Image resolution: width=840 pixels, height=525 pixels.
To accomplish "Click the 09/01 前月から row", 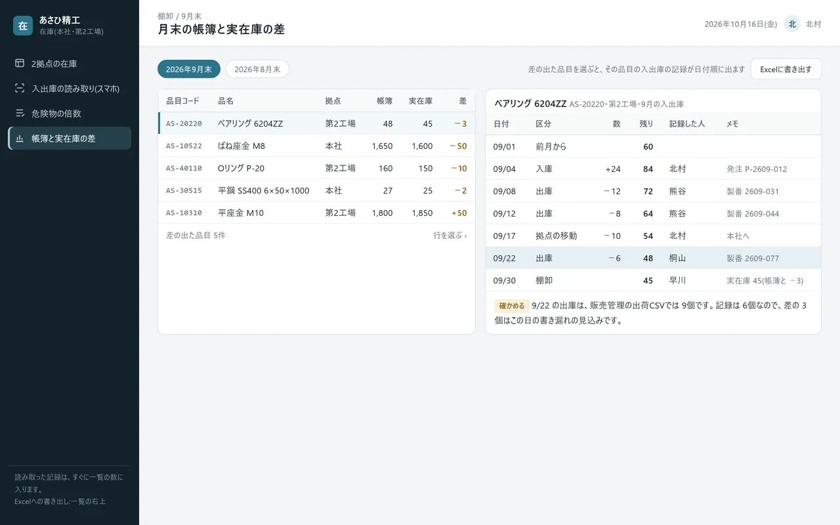I will tap(653, 146).
